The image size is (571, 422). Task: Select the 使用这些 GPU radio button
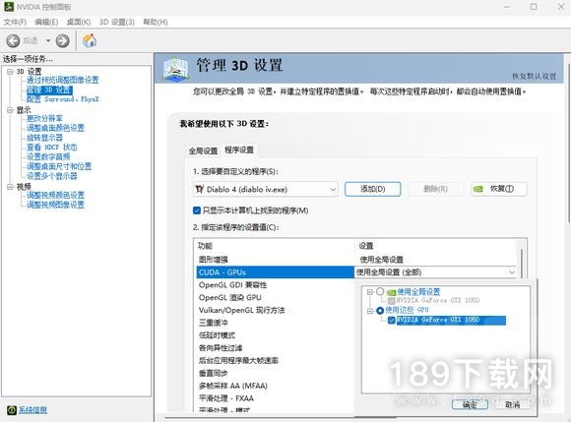click(x=380, y=310)
